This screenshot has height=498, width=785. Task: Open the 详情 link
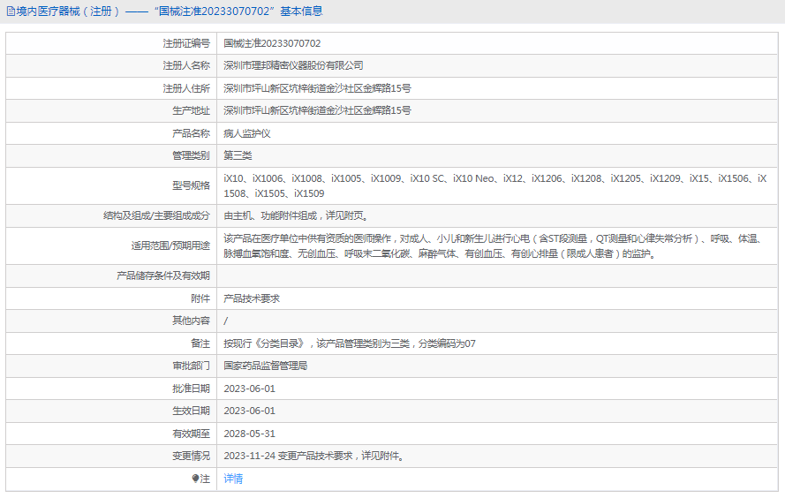pos(233,479)
